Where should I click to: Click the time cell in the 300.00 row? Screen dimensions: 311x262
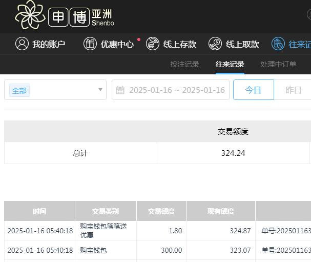point(40,250)
